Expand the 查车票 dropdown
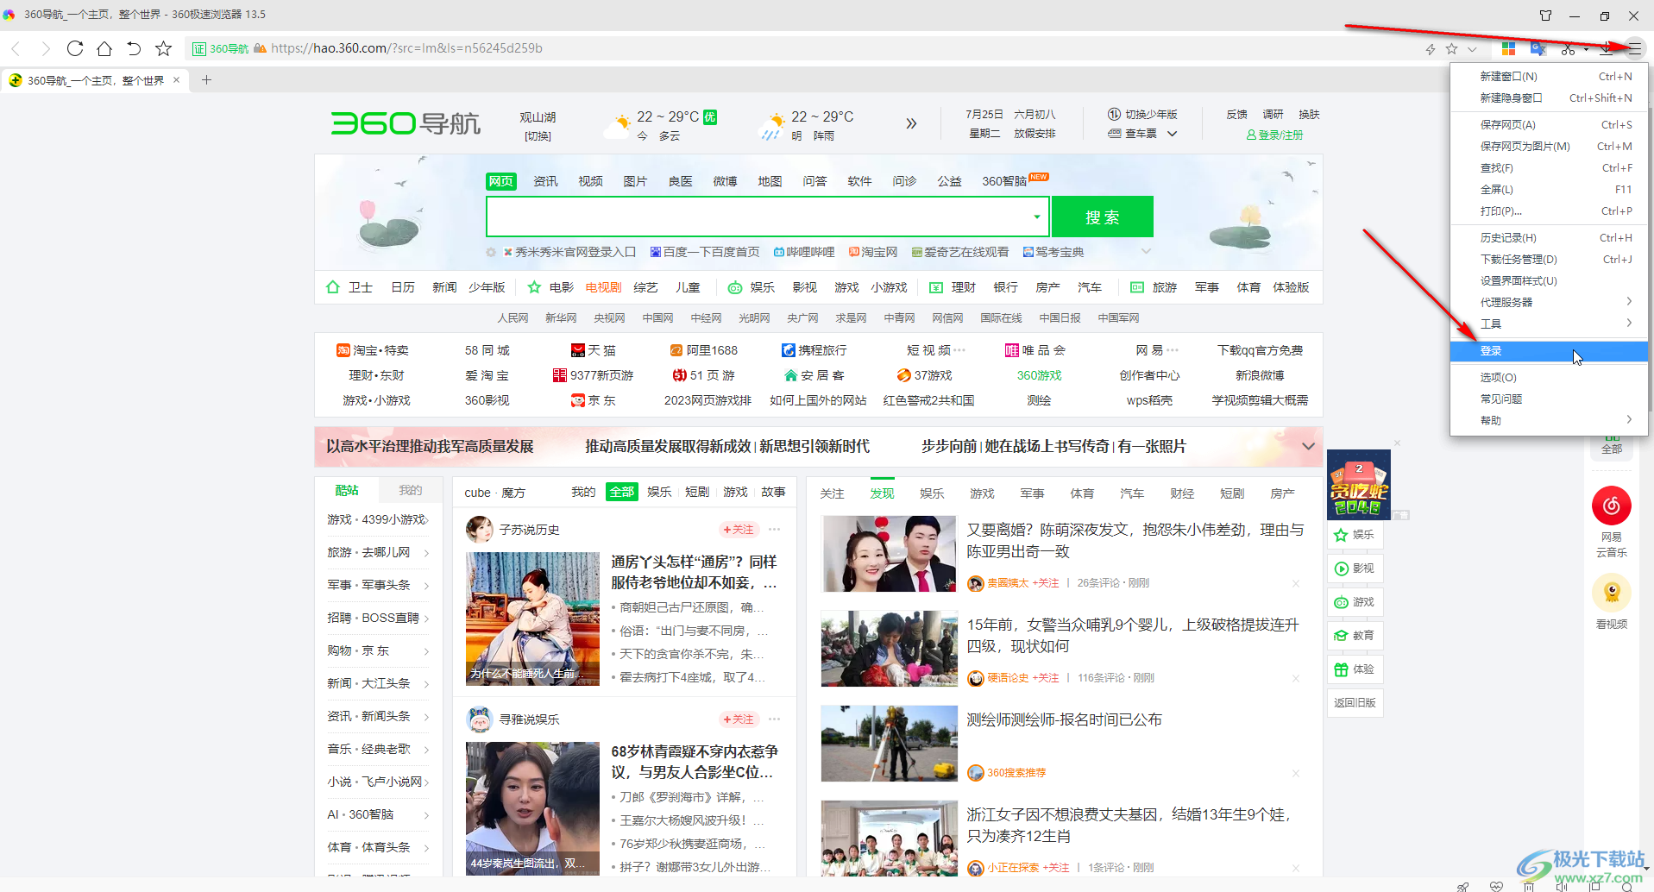Viewport: 1654px width, 892px height. click(1172, 134)
